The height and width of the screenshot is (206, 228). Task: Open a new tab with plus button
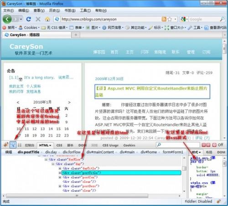click(x=76, y=35)
